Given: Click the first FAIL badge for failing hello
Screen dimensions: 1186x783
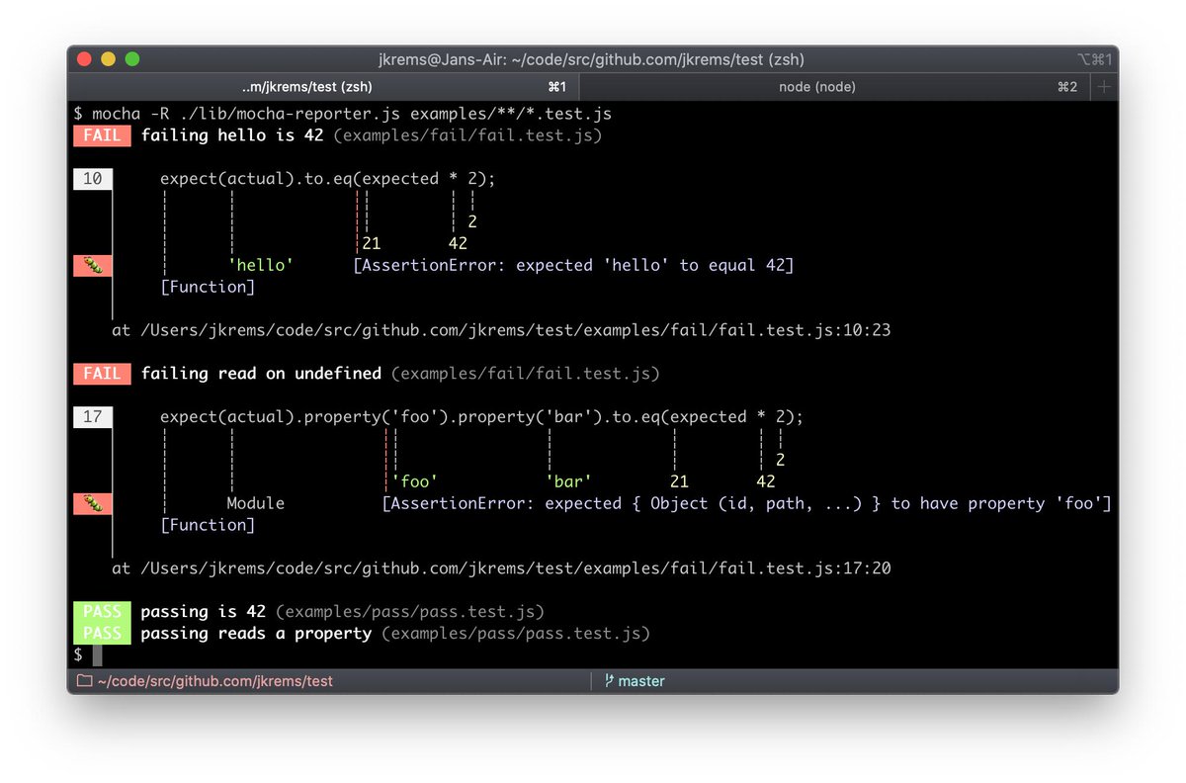Looking at the screenshot, I should (102, 135).
